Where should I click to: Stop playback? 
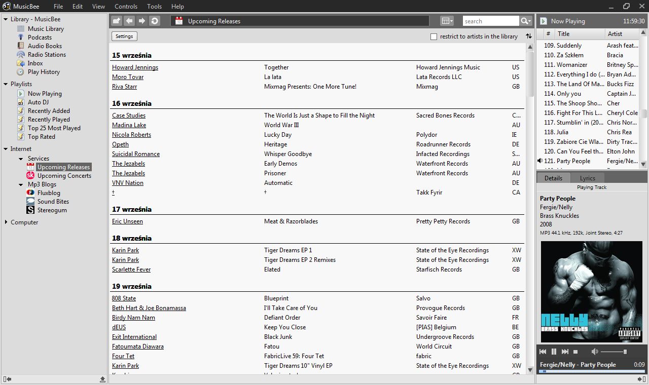(575, 352)
